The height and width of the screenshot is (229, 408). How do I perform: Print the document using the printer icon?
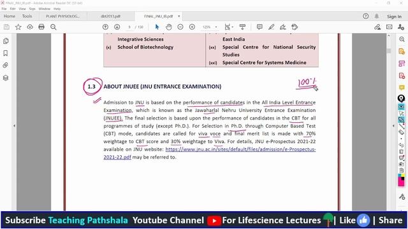[41, 27]
